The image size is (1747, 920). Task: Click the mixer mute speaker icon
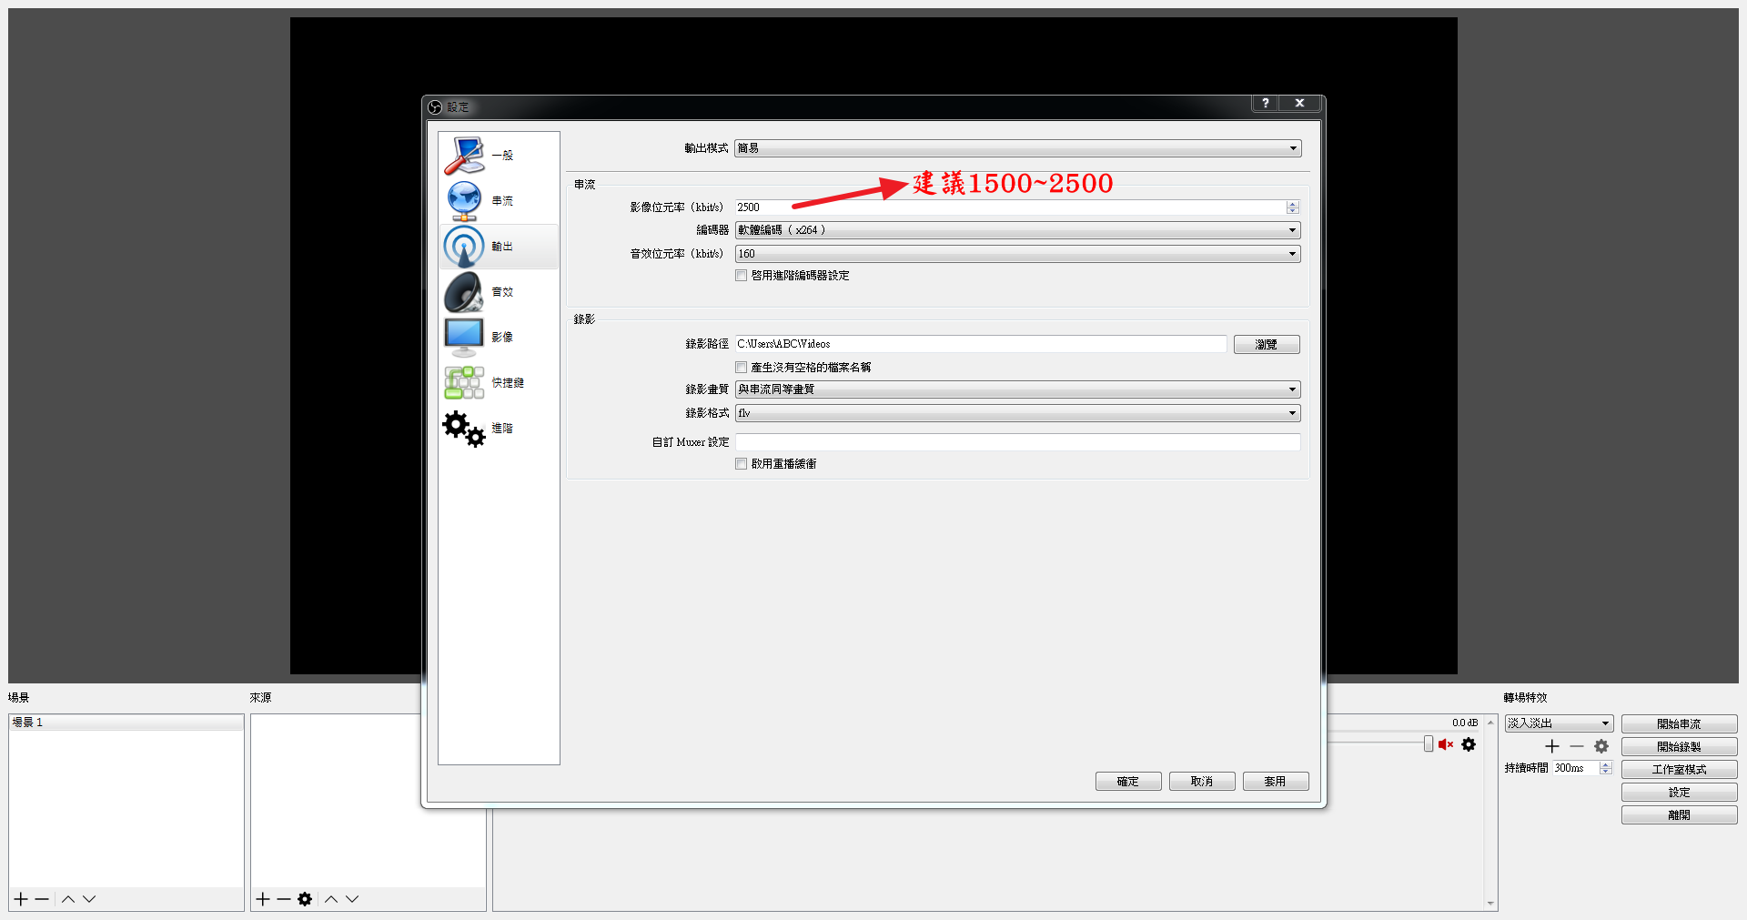[1446, 744]
